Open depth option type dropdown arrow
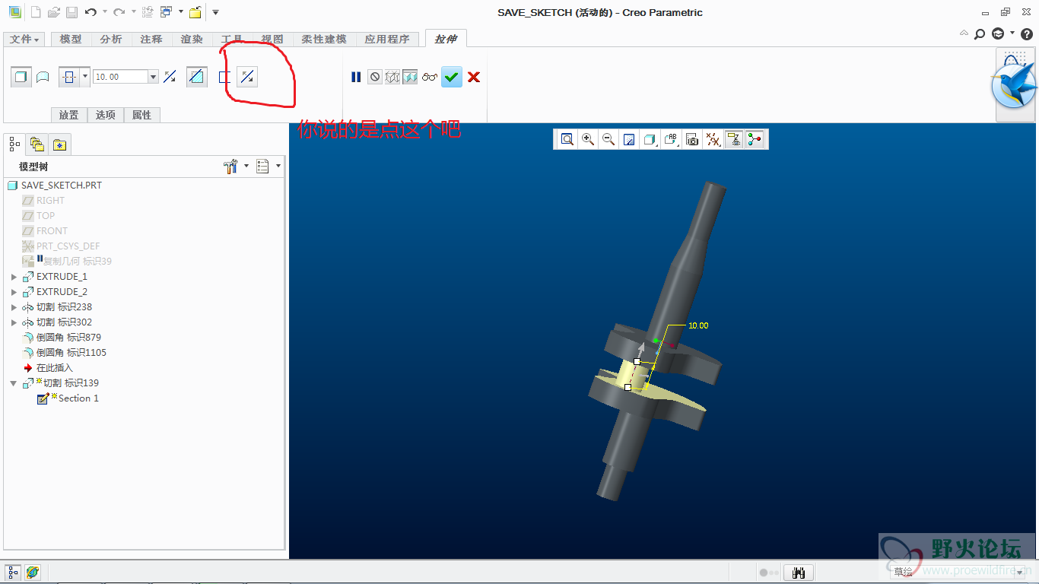Screen dimensions: 1039x584 click(x=85, y=77)
